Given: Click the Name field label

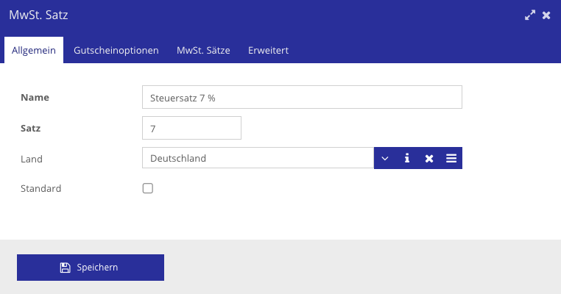Looking at the screenshot, I should [x=35, y=97].
